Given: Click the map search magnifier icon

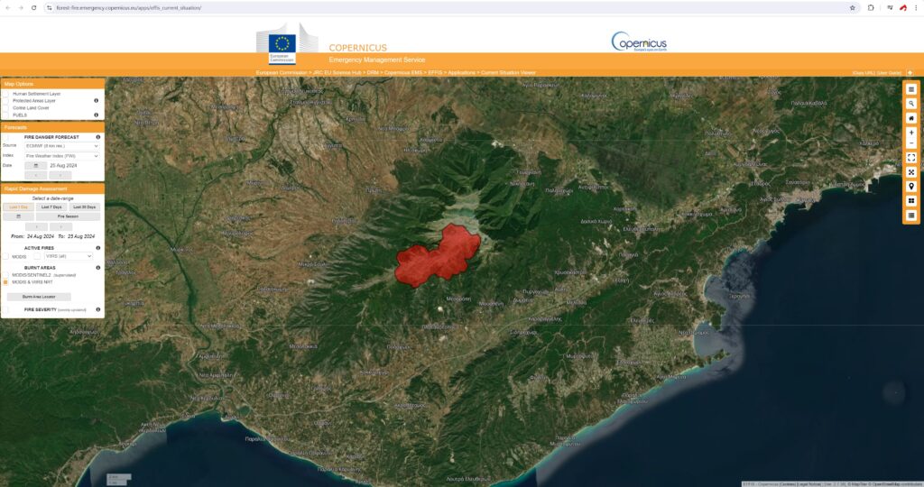Looking at the screenshot, I should point(911,104).
